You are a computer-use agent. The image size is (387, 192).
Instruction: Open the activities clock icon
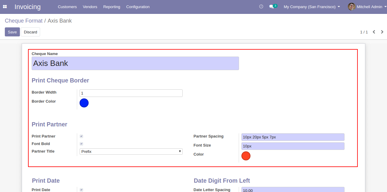(x=261, y=7)
